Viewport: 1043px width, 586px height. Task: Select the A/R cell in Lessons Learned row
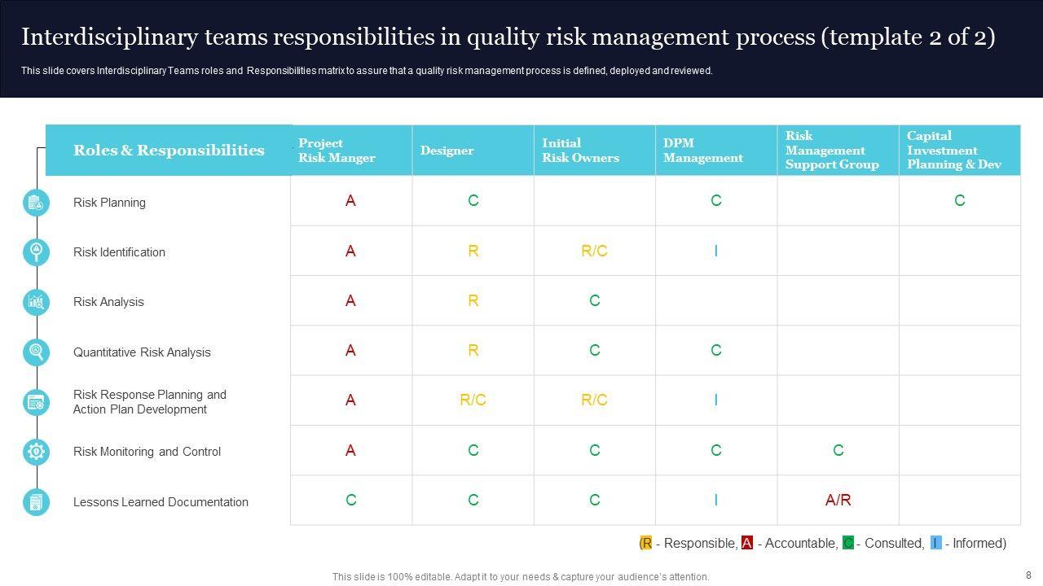(x=838, y=501)
